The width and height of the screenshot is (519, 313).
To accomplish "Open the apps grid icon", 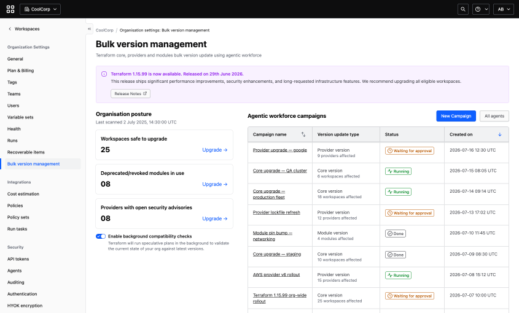I will click(10, 9).
